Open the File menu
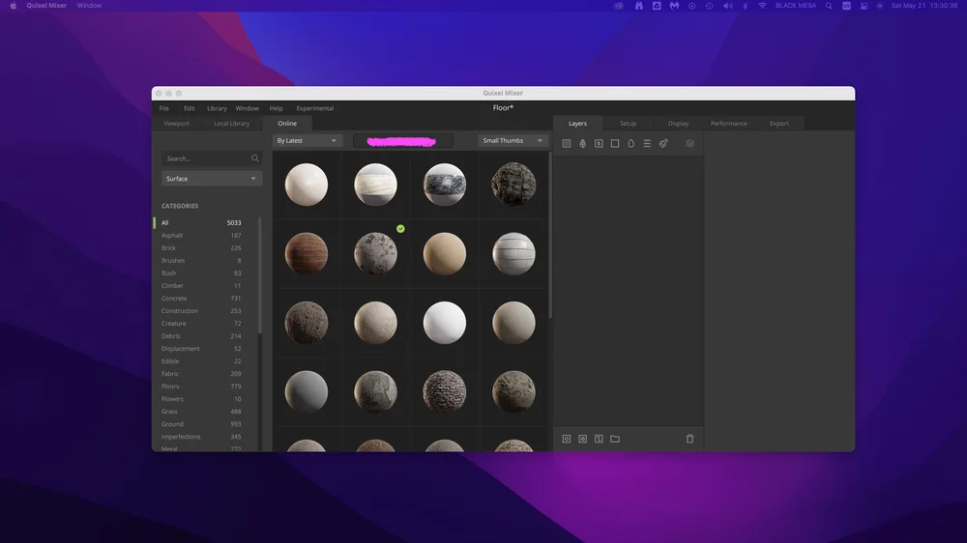 click(x=164, y=108)
